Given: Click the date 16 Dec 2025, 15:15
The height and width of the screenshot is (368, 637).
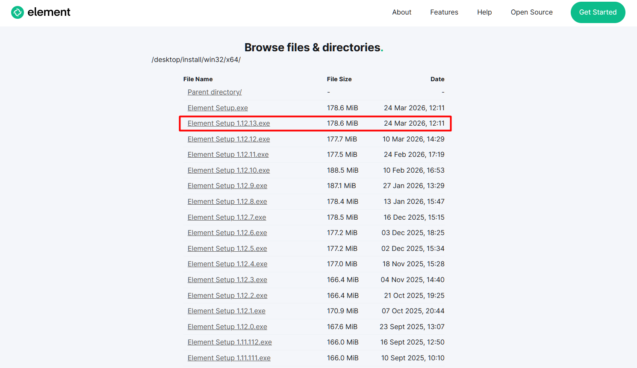Looking at the screenshot, I should click(414, 218).
